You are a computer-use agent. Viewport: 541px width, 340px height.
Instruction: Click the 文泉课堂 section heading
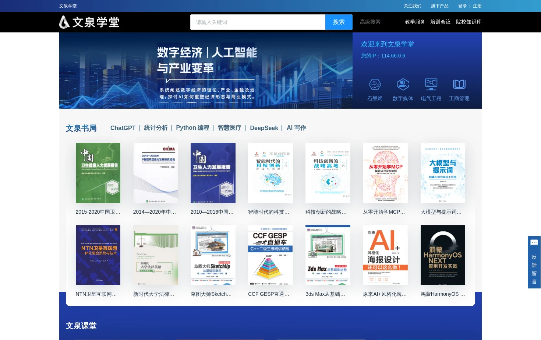pos(81,326)
